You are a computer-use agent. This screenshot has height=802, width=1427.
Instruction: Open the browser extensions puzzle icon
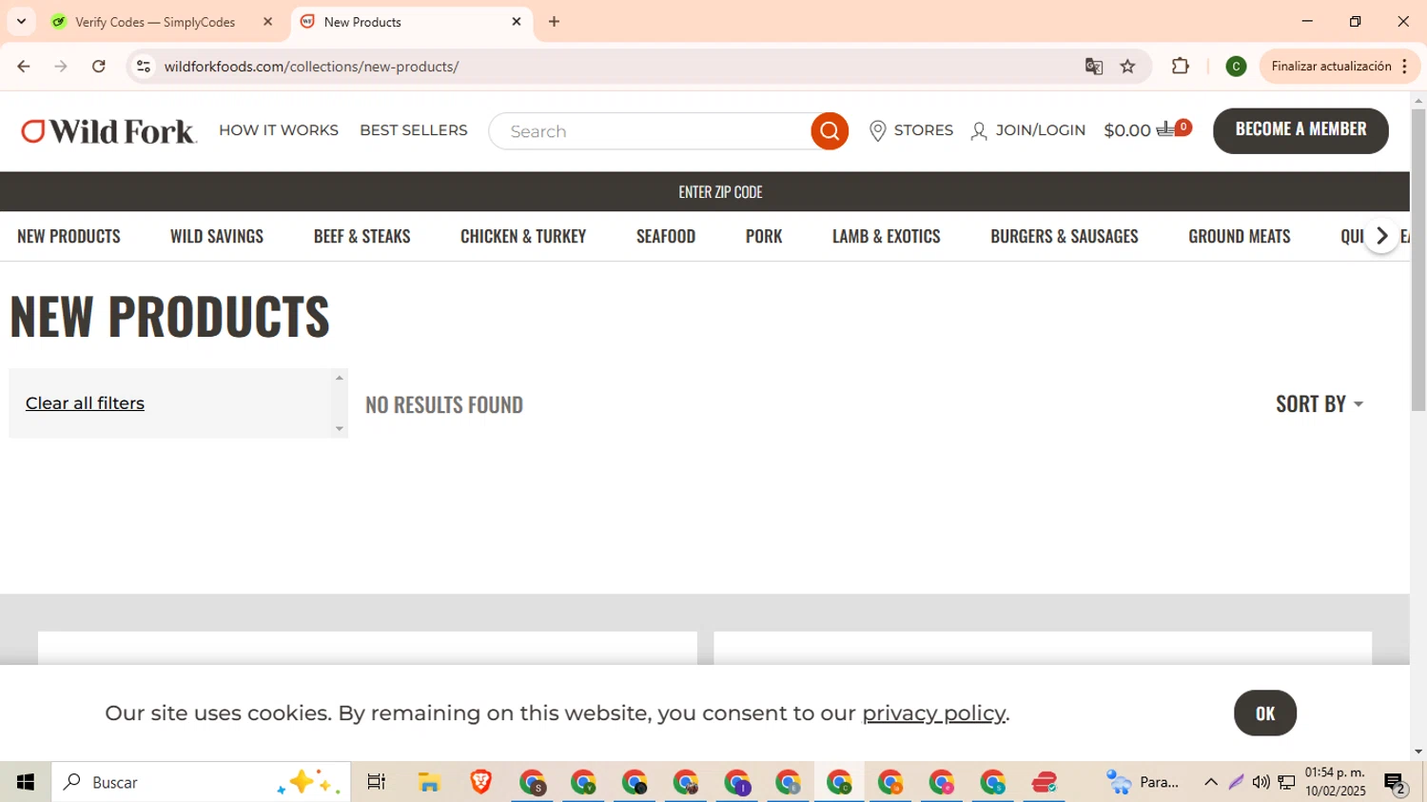point(1181,67)
